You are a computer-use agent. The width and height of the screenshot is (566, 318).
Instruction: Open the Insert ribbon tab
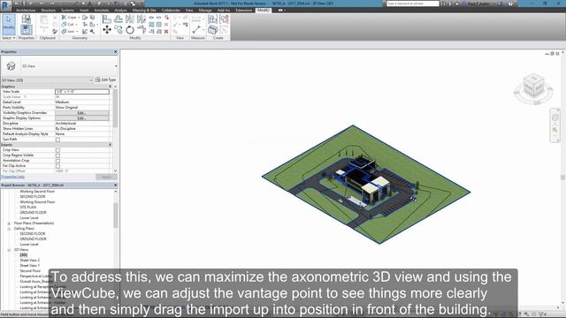click(84, 10)
